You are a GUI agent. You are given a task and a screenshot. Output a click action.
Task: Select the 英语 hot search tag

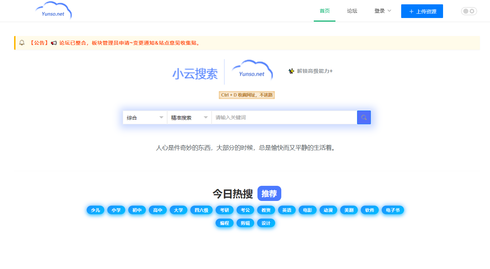point(287,210)
